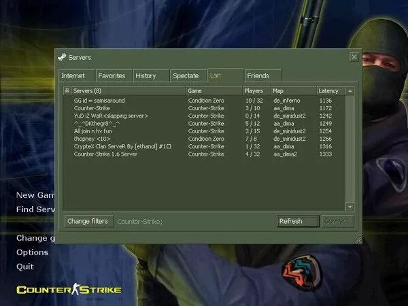Refresh the server list
This screenshot has width=408, height=306.
299,221
